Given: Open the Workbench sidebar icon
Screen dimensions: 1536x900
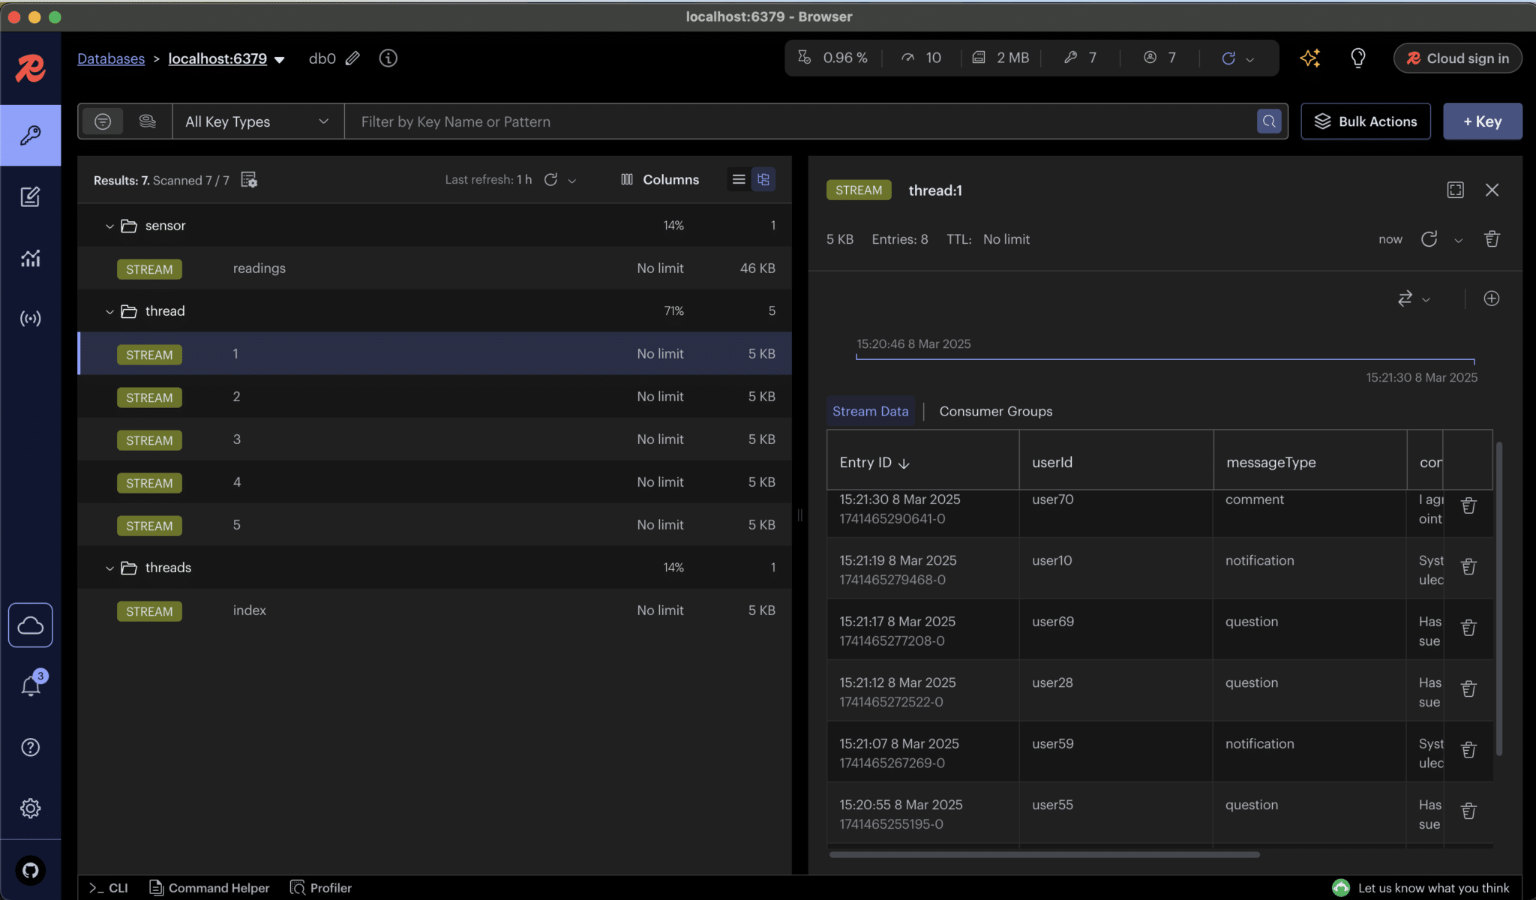Looking at the screenshot, I should coord(30,196).
